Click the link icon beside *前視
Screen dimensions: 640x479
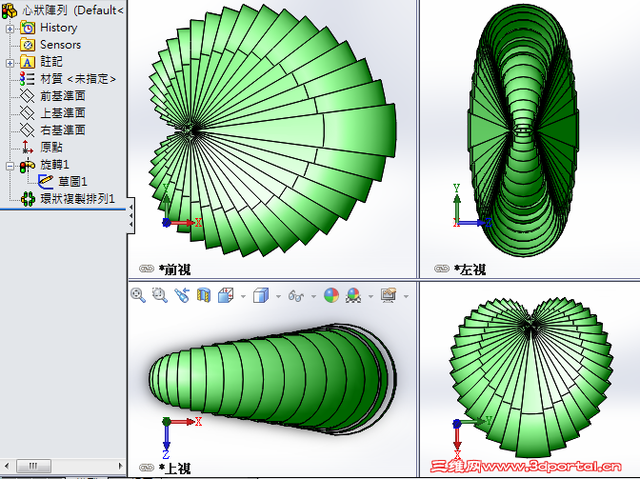147,269
